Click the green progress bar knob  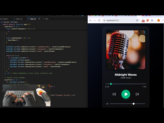pos(111,84)
